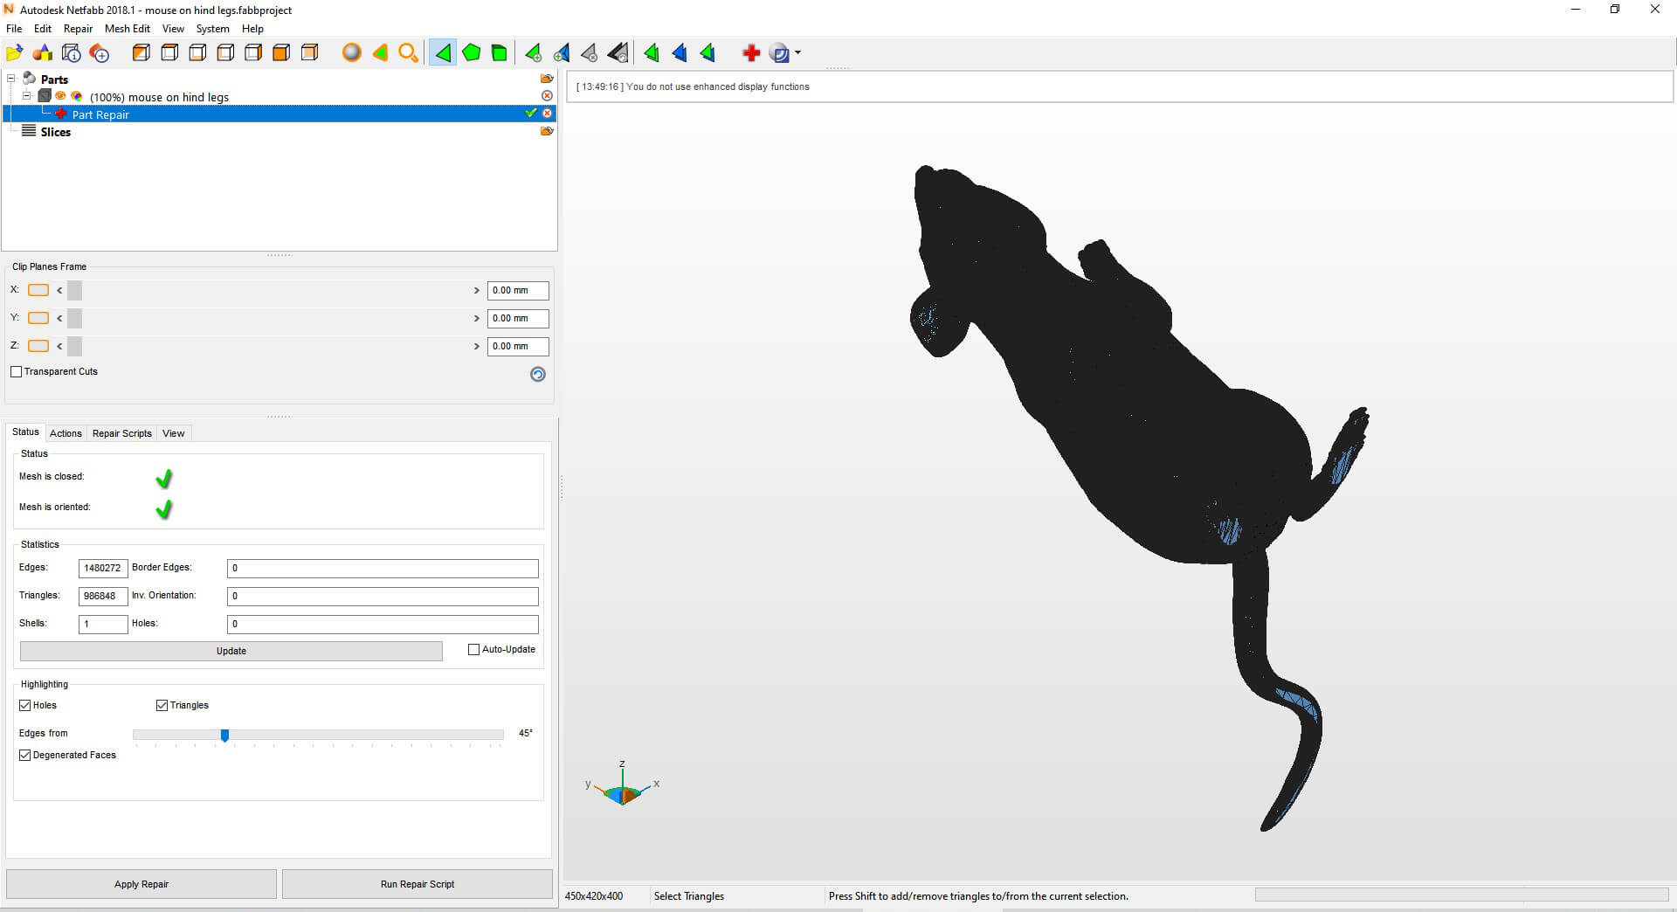Toggle the Auto-Update checkbox
Screen dimensions: 1677x912
tap(474, 650)
